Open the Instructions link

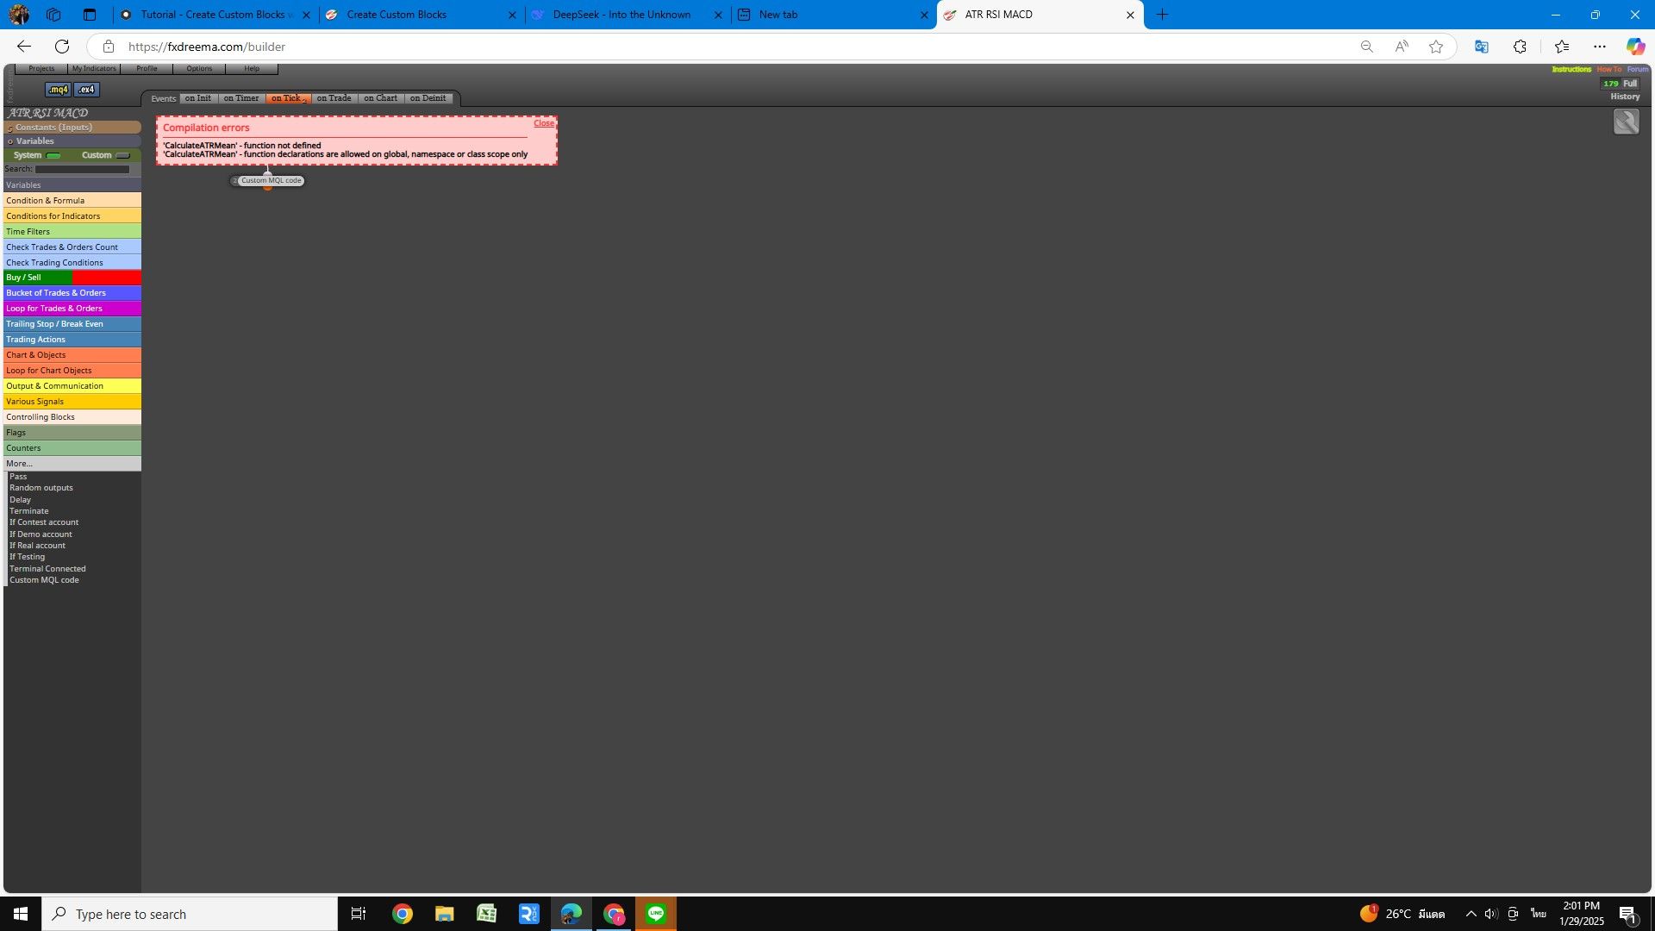tap(1571, 70)
